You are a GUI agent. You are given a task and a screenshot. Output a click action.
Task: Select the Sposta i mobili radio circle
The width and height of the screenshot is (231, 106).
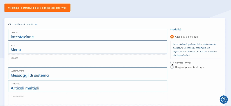[172, 63]
